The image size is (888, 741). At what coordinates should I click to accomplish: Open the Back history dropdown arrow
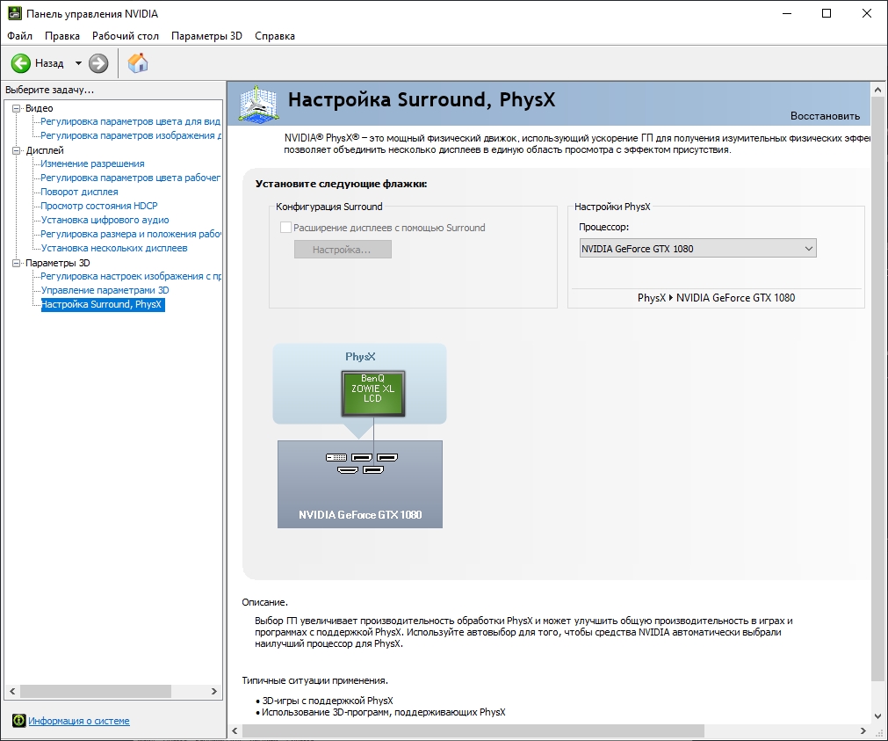[x=78, y=63]
